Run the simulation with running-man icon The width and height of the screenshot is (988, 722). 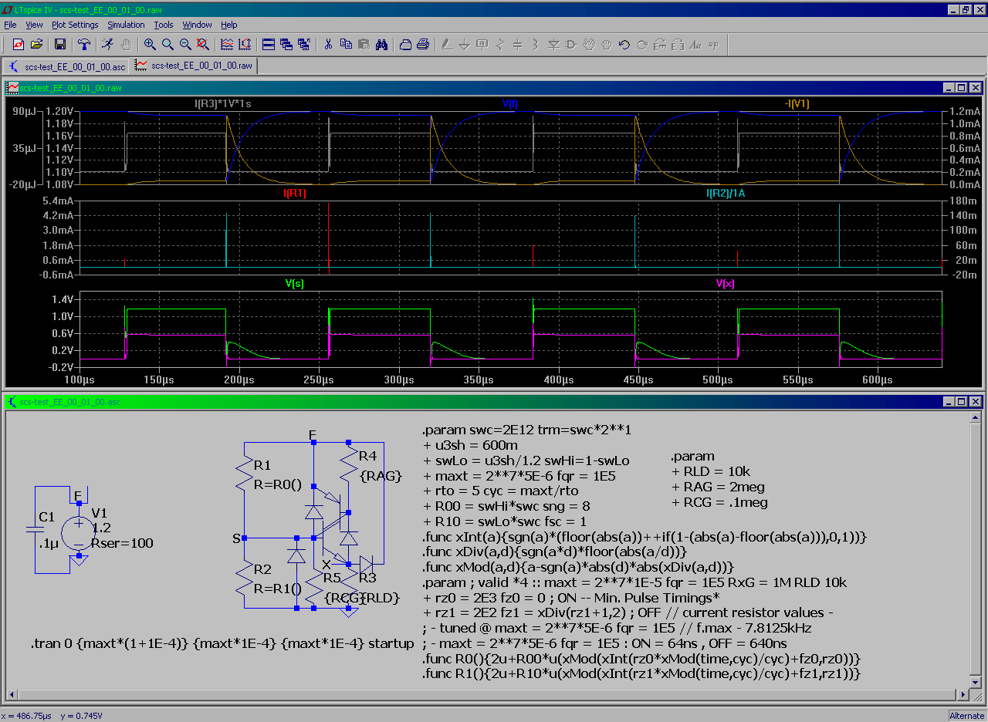pos(109,45)
